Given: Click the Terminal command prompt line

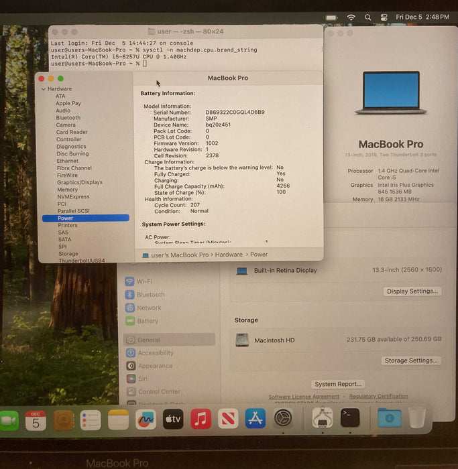Looking at the screenshot, I should pyautogui.click(x=99, y=64).
